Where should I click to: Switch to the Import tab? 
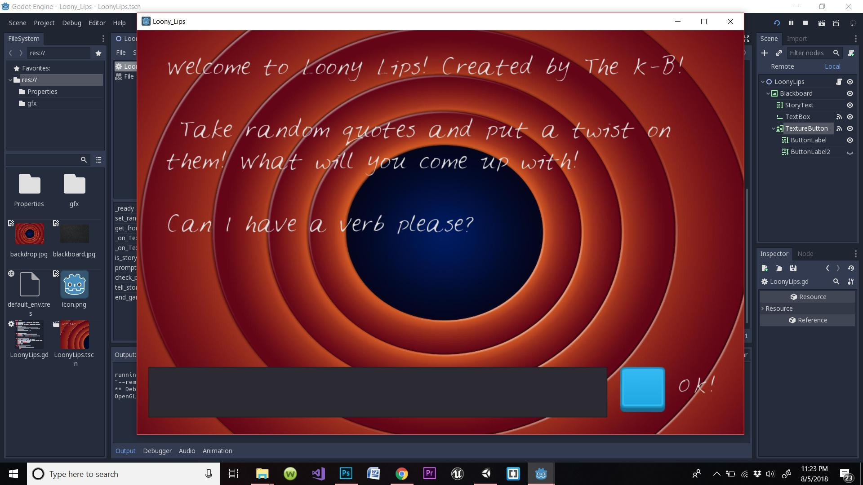797,39
